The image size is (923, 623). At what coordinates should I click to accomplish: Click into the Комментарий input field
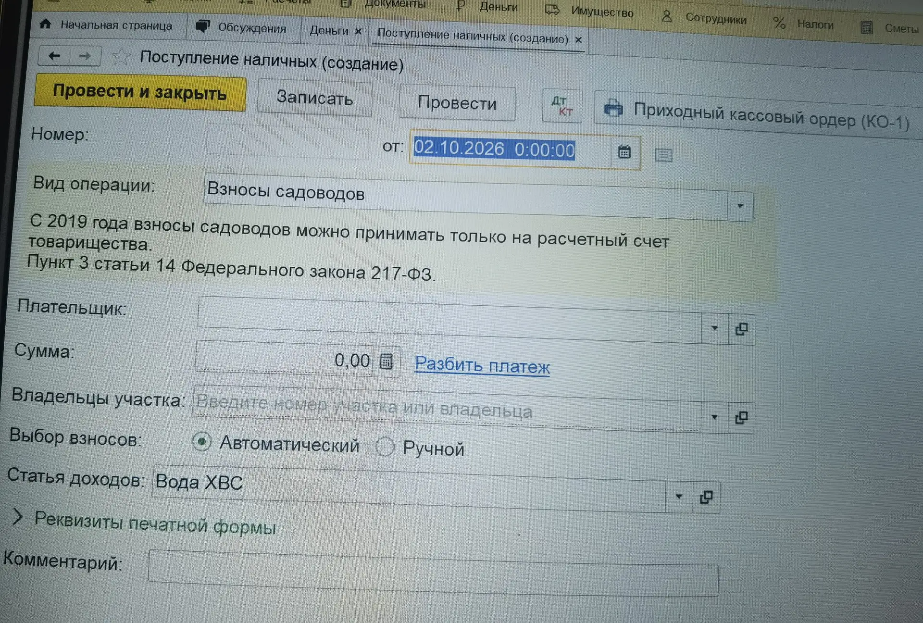click(433, 573)
